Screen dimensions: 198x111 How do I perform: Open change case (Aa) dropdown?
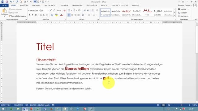(x=59, y=10)
